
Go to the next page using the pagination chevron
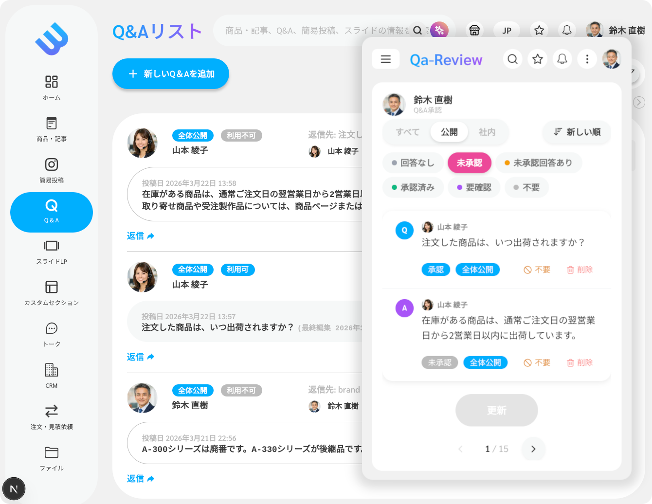(533, 449)
